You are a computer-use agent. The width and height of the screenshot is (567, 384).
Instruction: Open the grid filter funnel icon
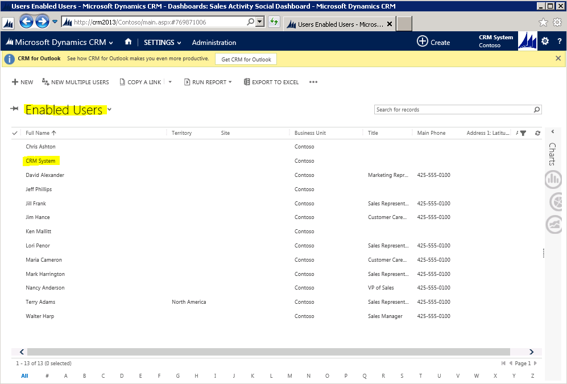(523, 133)
